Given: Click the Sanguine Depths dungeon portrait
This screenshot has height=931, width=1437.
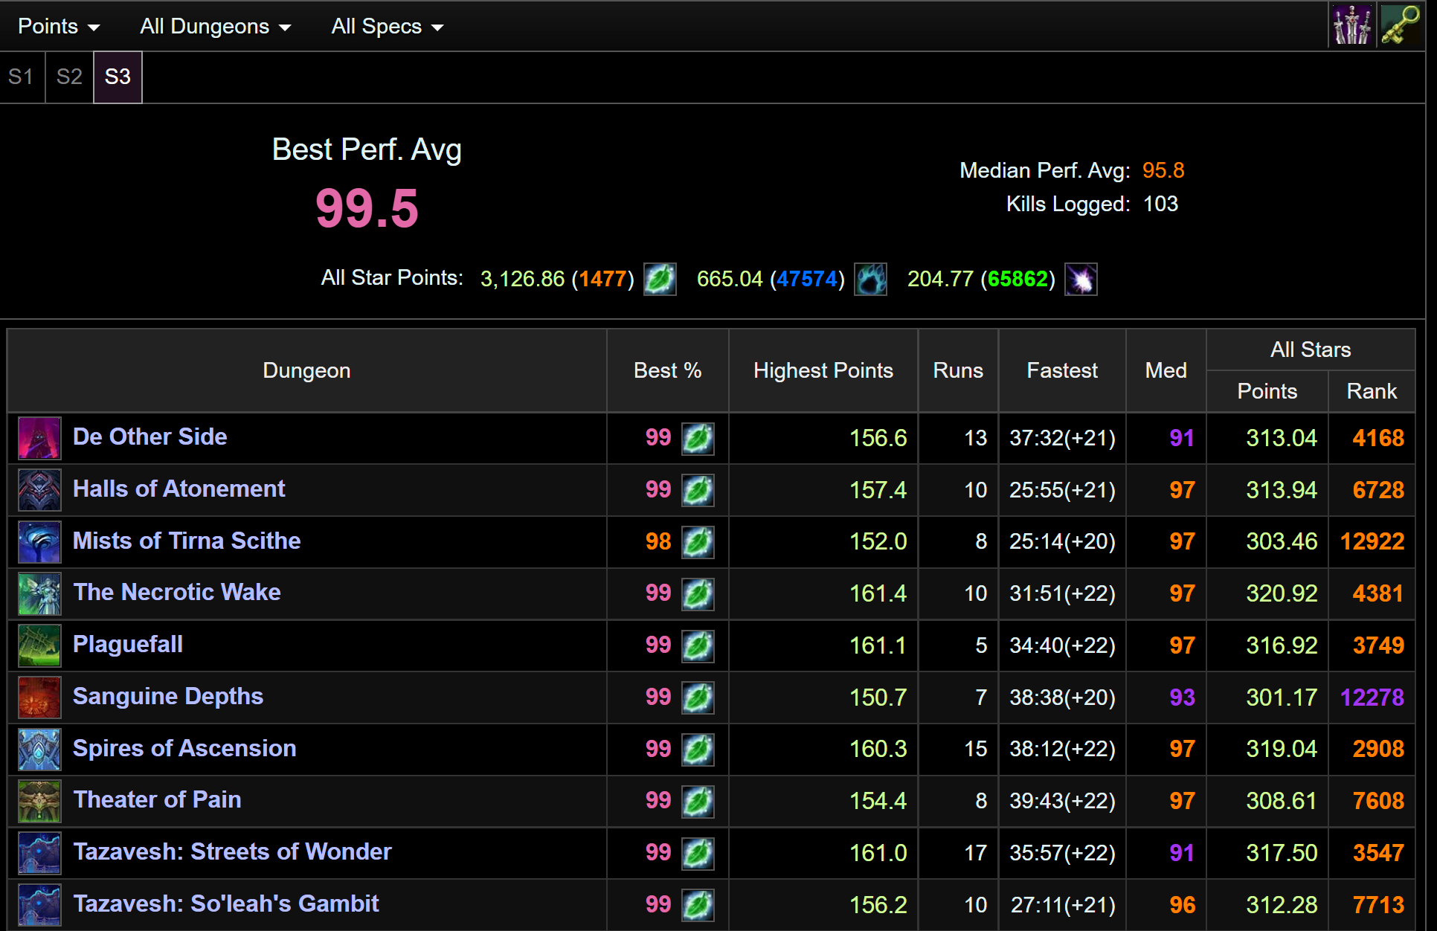Looking at the screenshot, I should coord(39,698).
